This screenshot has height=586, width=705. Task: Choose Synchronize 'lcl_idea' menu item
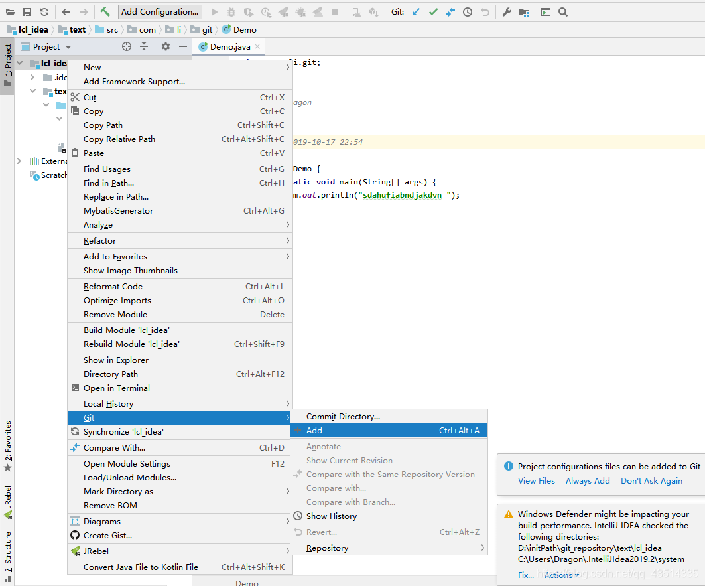[x=180, y=431]
